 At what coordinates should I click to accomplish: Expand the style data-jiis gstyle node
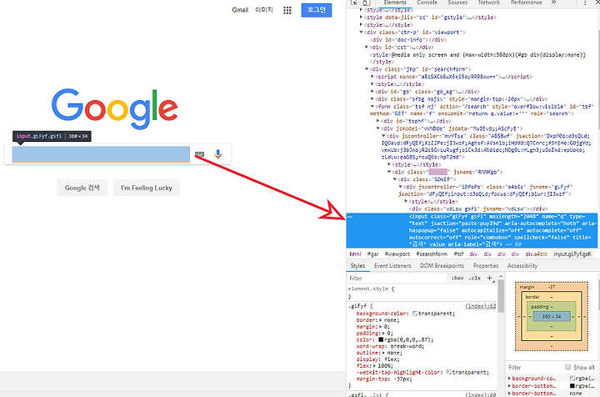[x=361, y=18]
